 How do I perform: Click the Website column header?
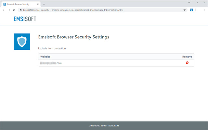tap(45, 57)
